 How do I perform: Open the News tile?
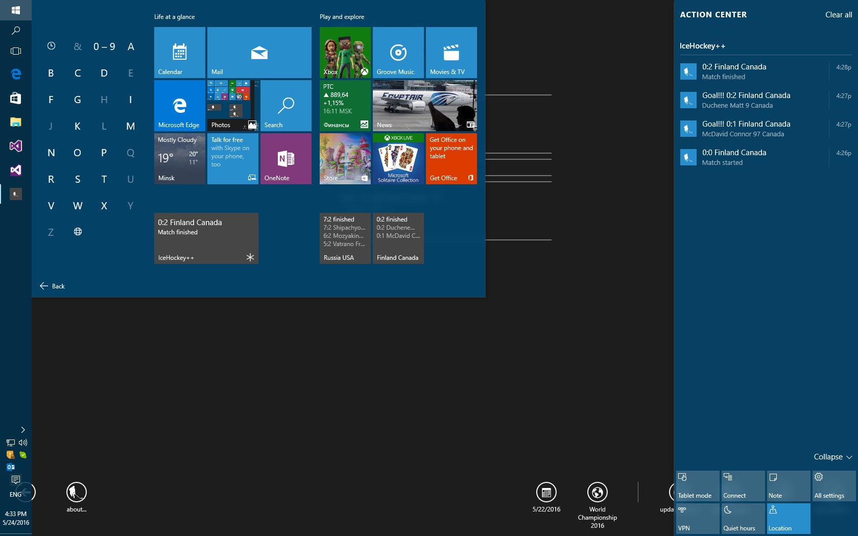click(425, 106)
